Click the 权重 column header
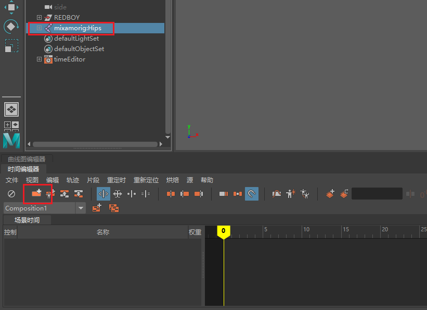427x310 pixels. (x=195, y=232)
